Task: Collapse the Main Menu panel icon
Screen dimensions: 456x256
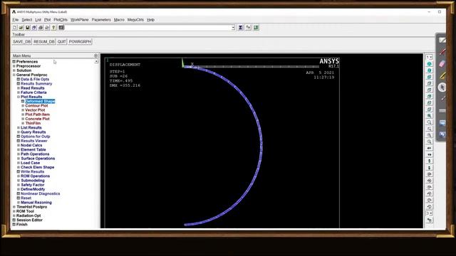Action: point(95,55)
